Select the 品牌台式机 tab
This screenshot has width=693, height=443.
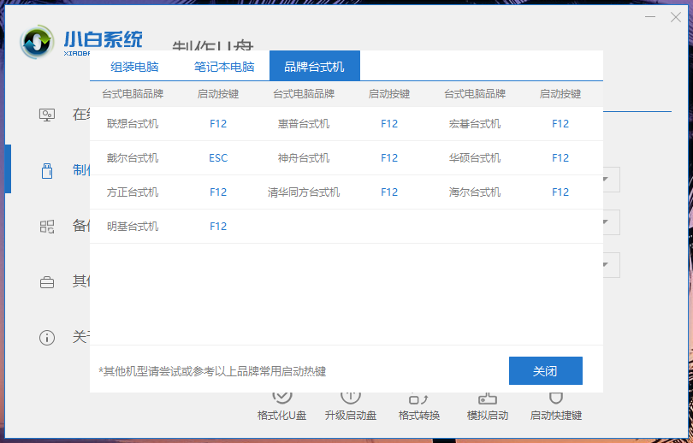314,66
